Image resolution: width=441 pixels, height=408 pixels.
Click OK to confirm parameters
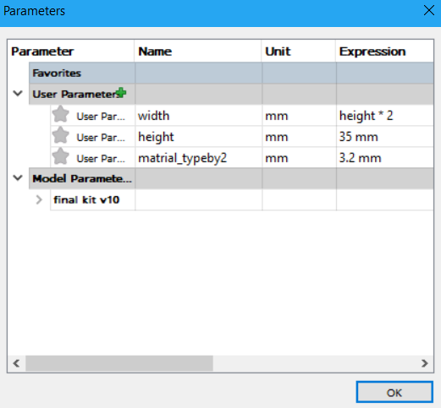394,392
